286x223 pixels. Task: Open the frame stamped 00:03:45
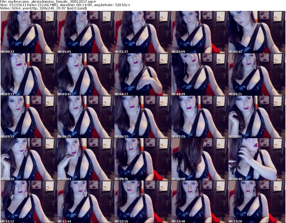point(86,75)
